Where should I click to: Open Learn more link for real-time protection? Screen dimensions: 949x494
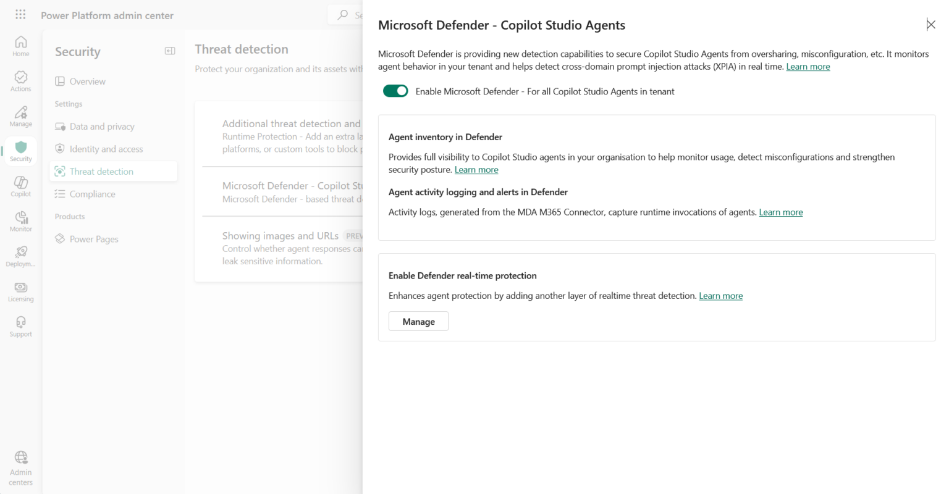[x=721, y=296]
